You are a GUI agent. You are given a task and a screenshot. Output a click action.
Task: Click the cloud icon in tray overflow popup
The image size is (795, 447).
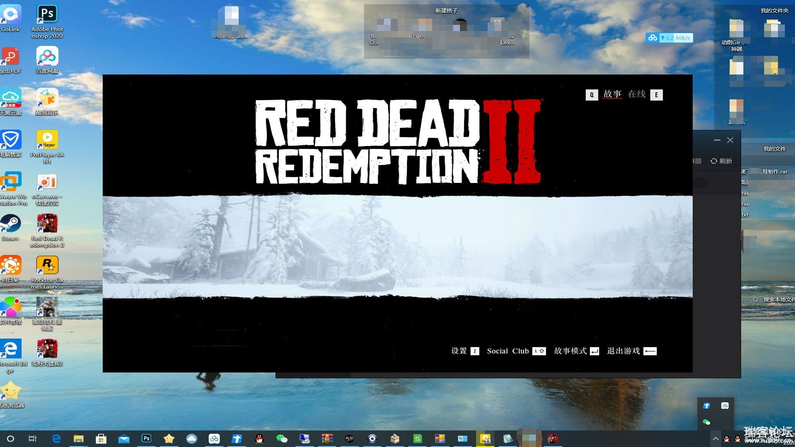click(x=725, y=406)
